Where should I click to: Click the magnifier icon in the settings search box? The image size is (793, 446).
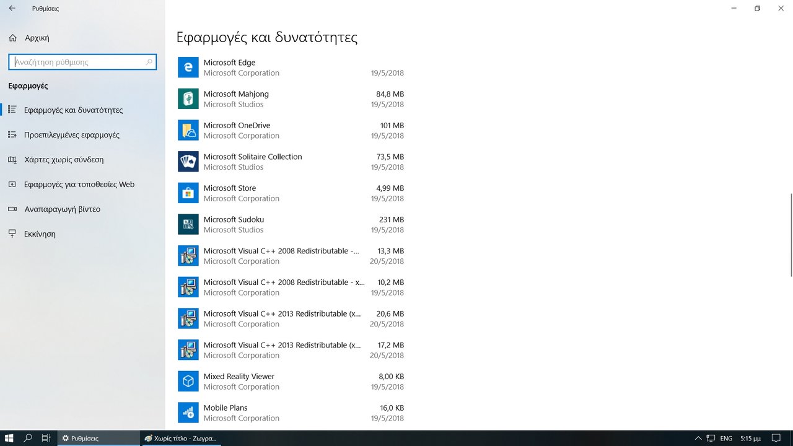click(x=149, y=62)
